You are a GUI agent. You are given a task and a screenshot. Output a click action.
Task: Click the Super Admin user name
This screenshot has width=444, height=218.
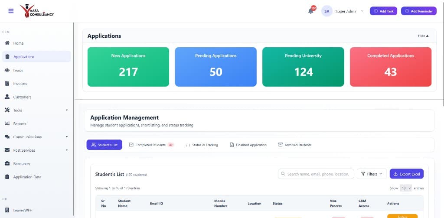point(346,11)
